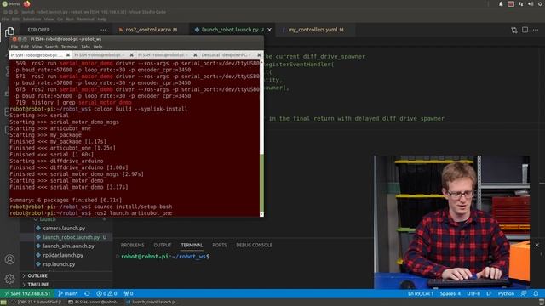Image resolution: width=545 pixels, height=306 pixels.
Task: Open VS Code notifications bell
Action: [x=536, y=293]
